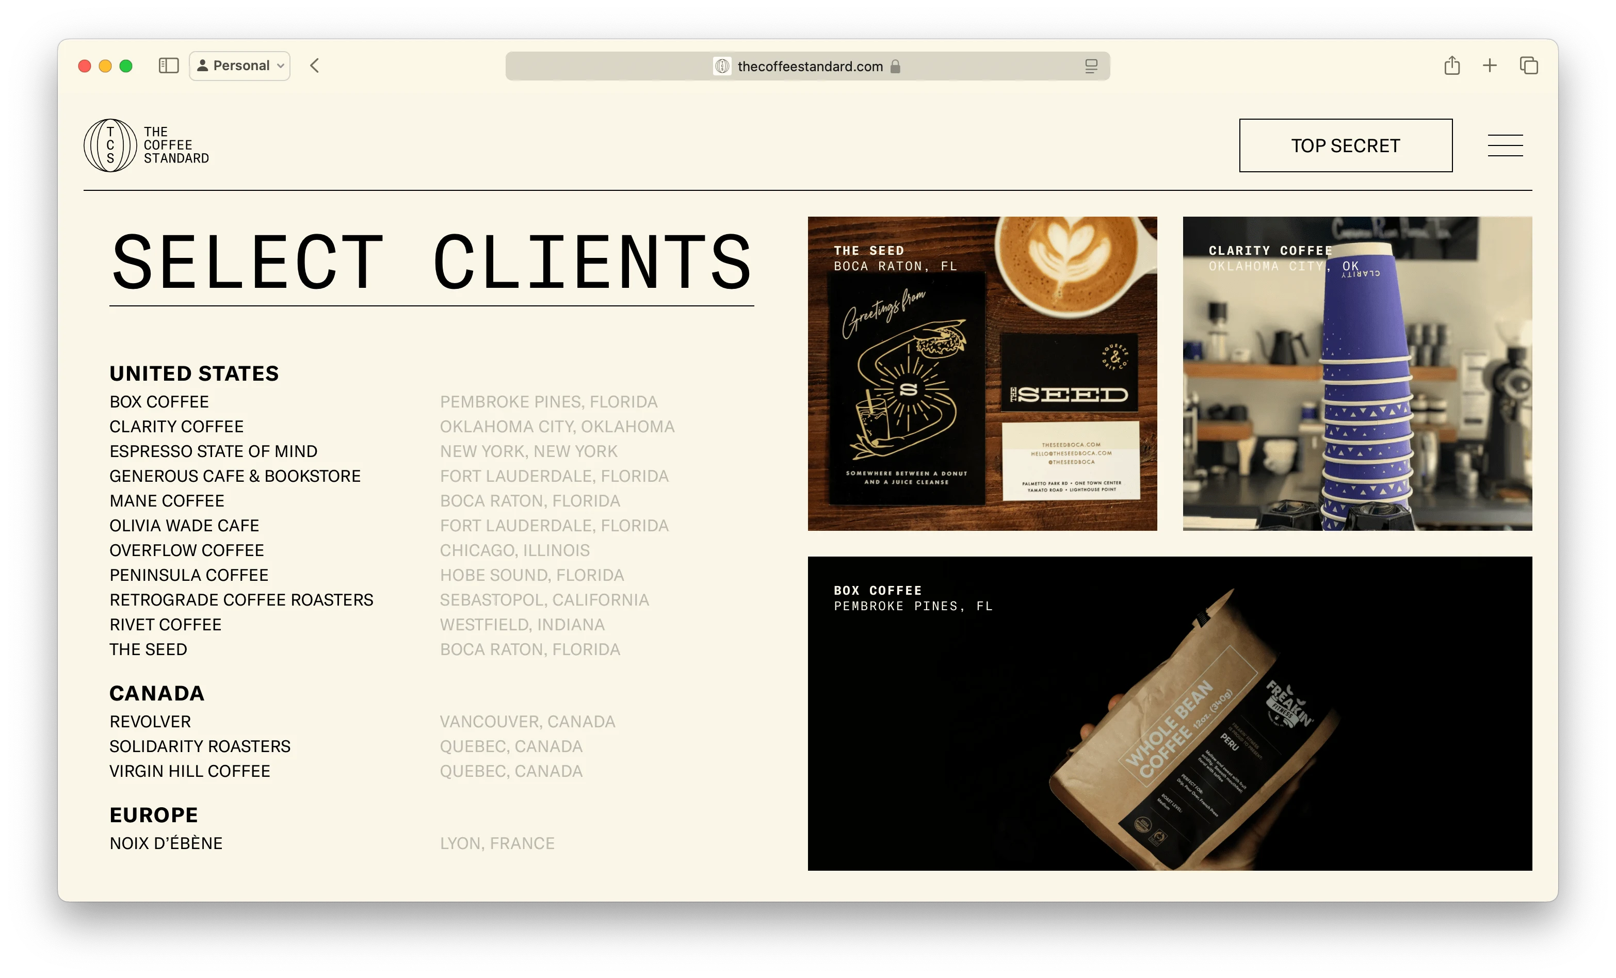The image size is (1616, 978).
Task: Click the RIVET COFFEE entry
Action: 165,625
